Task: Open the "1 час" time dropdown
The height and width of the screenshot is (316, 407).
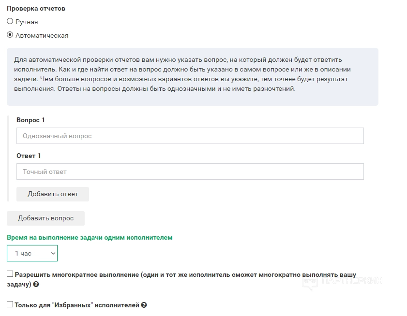Action: [32, 253]
